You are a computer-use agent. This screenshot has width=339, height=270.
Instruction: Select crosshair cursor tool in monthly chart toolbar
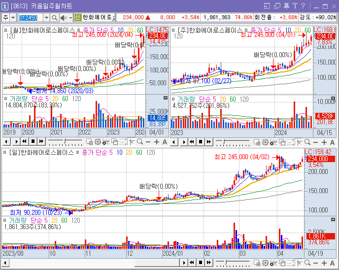pos(132,142)
